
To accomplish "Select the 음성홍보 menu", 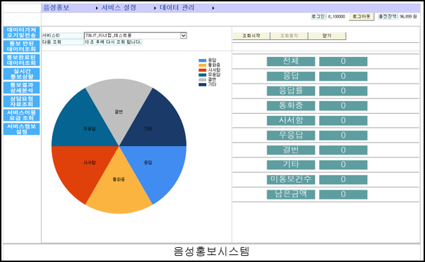I will pyautogui.click(x=56, y=8).
